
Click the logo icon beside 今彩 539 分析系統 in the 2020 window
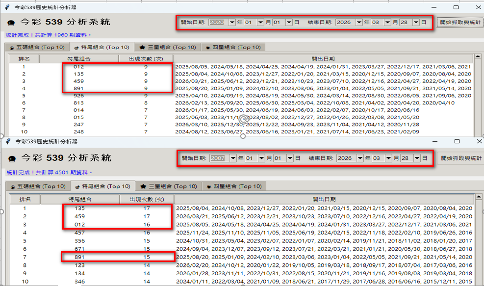pyautogui.click(x=11, y=23)
